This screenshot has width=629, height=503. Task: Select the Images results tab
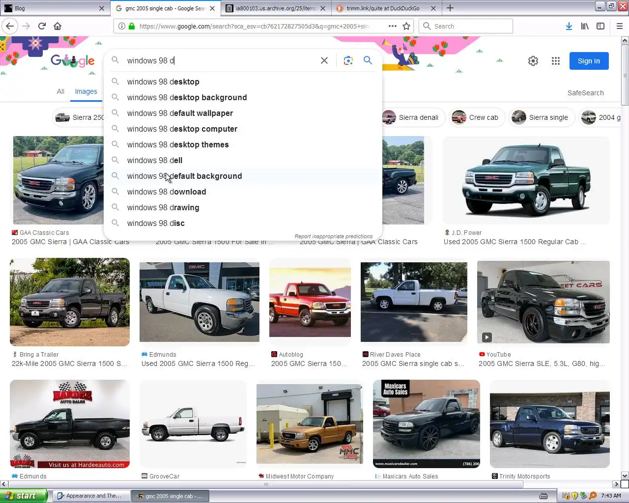tap(86, 91)
